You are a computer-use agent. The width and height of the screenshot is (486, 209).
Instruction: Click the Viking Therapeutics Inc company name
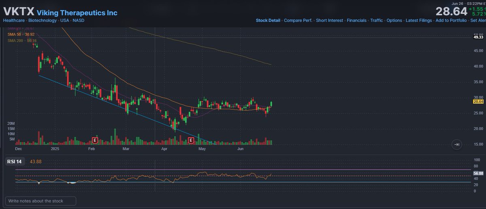pos(77,13)
